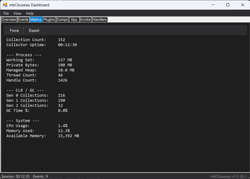Select the Invoke tab

(x=85, y=19)
